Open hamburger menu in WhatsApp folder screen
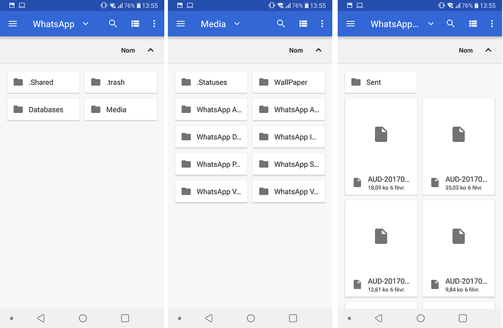Image resolution: width=503 pixels, height=328 pixels. (x=12, y=24)
